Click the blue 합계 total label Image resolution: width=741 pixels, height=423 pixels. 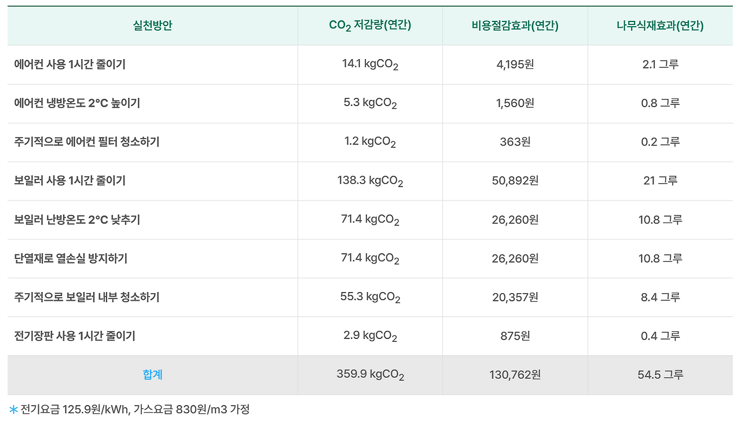pos(153,375)
